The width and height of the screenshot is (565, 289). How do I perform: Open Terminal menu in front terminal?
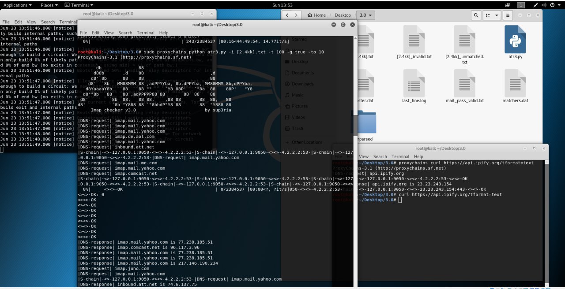click(146, 33)
